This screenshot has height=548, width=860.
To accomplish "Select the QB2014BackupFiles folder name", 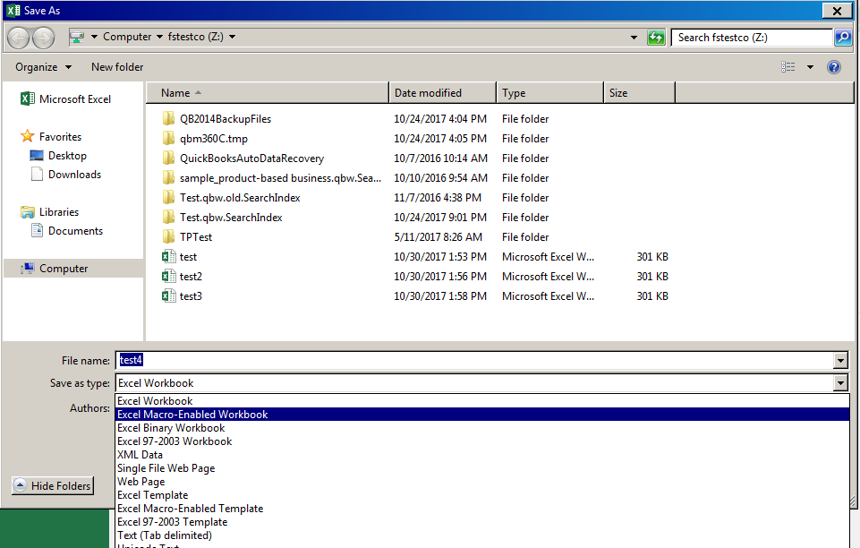I will click(x=226, y=118).
